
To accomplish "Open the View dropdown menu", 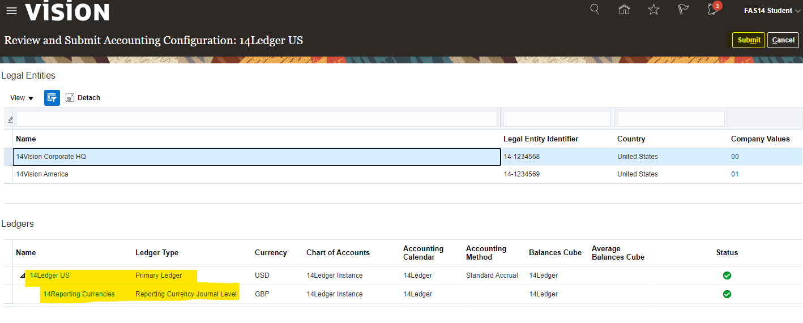I will pyautogui.click(x=22, y=98).
